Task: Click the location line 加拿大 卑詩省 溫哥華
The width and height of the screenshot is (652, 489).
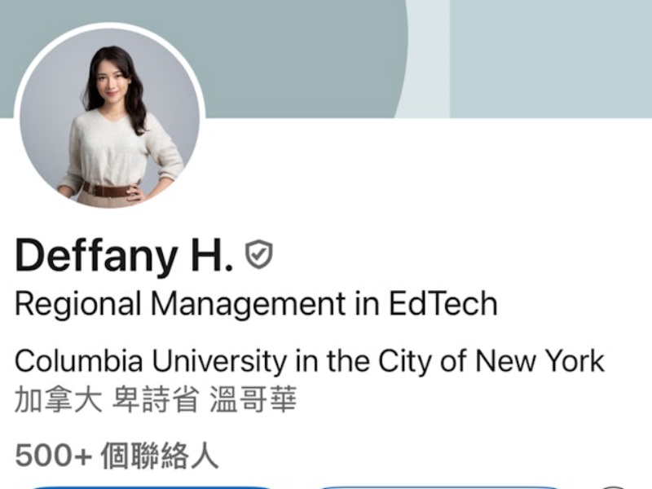Action: [x=156, y=399]
